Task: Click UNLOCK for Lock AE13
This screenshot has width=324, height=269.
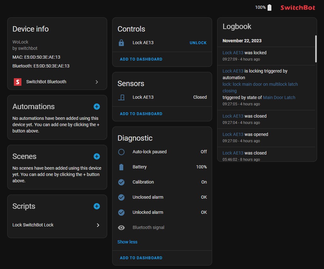Action: [198, 43]
